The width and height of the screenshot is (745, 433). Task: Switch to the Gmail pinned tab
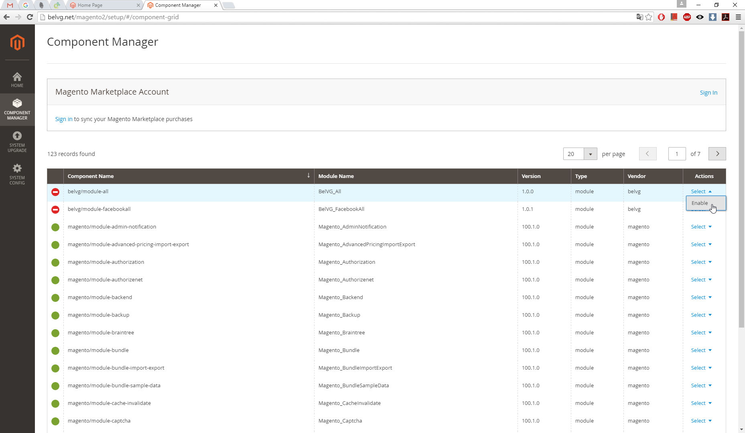coord(10,5)
